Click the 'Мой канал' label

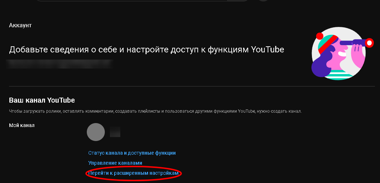tap(22, 125)
